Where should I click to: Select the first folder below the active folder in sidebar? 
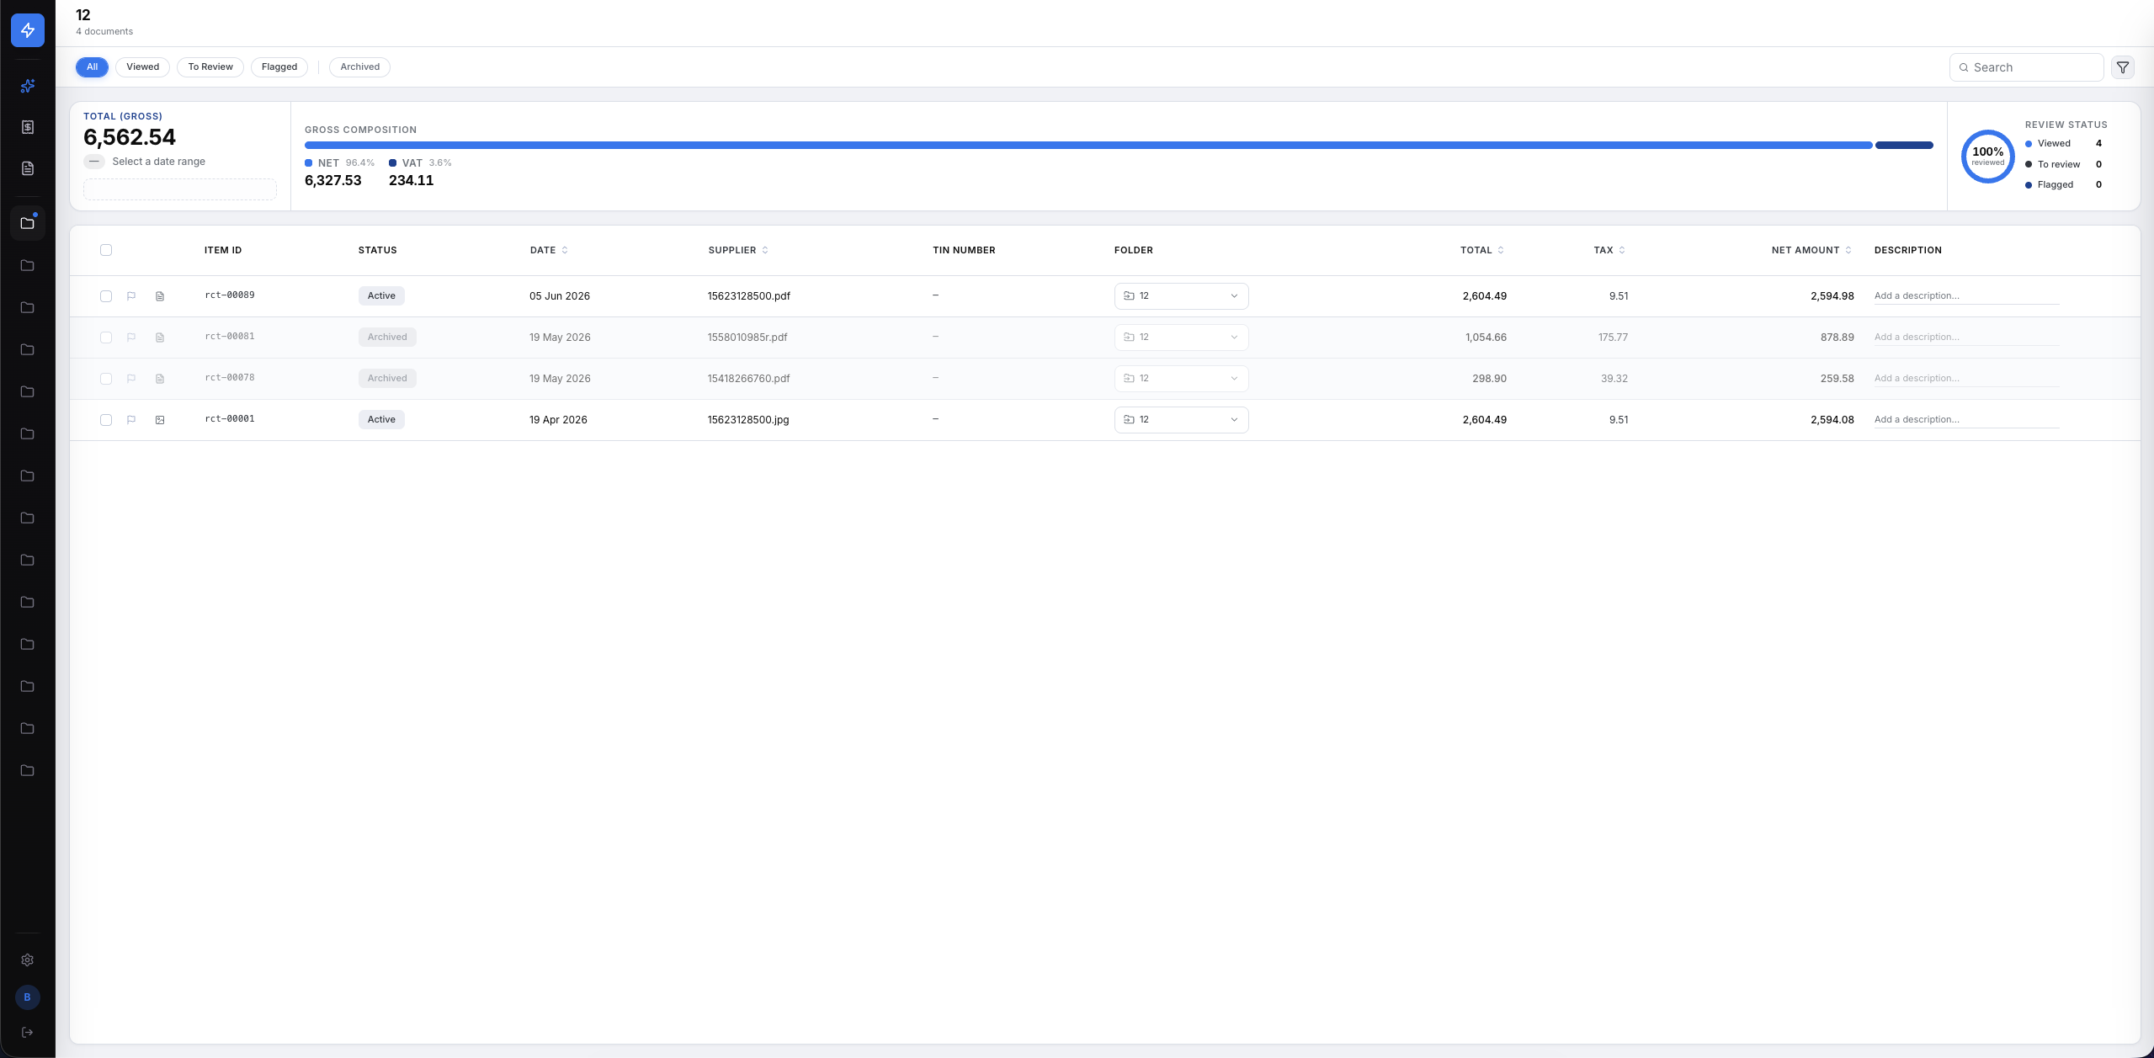(x=28, y=265)
